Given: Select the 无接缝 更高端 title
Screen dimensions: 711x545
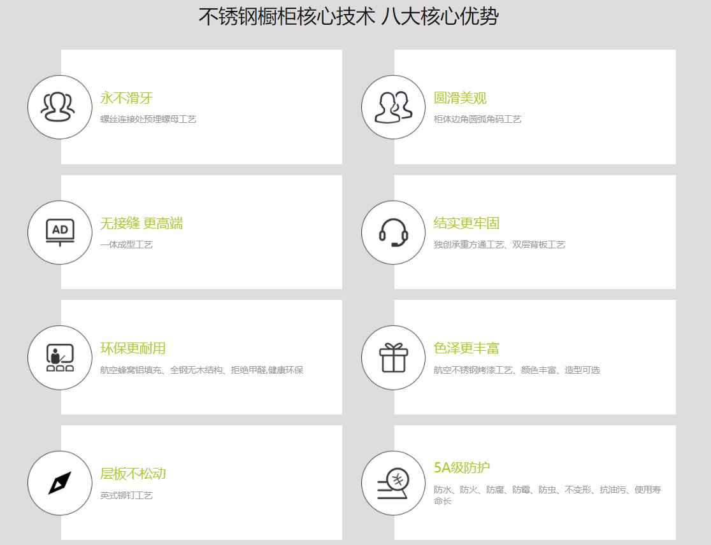Looking at the screenshot, I should 141,223.
